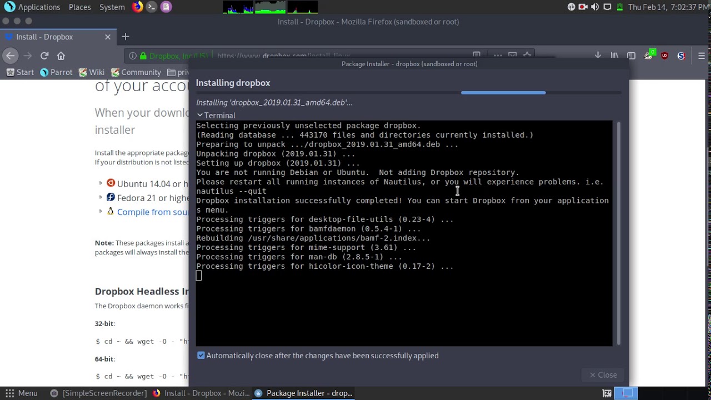Click the green padlock in the address bar
This screenshot has width=711, height=400.
[x=143, y=56]
